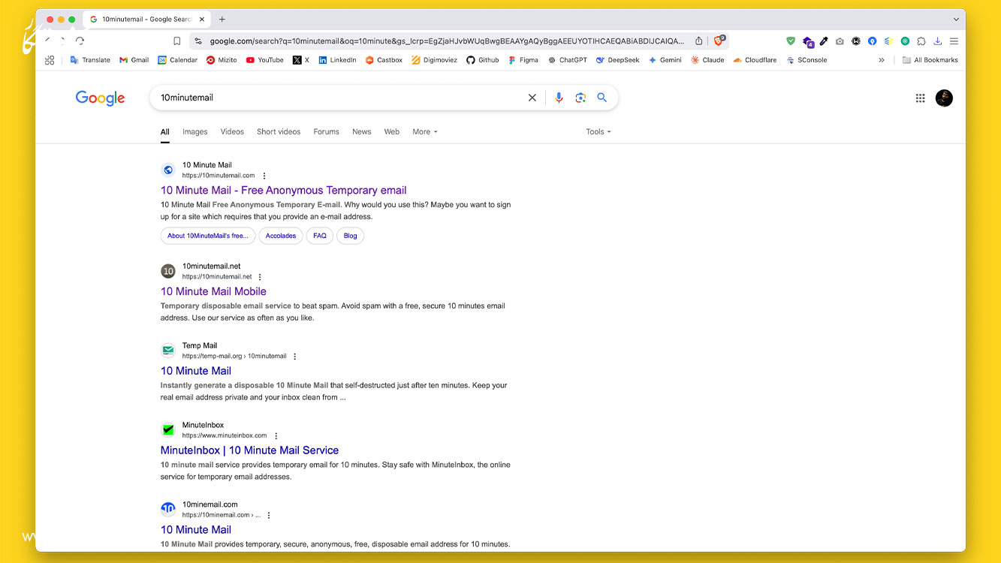This screenshot has height=563, width=1001.
Task: Expand the tab list chevron at top right
Action: pos(956,20)
